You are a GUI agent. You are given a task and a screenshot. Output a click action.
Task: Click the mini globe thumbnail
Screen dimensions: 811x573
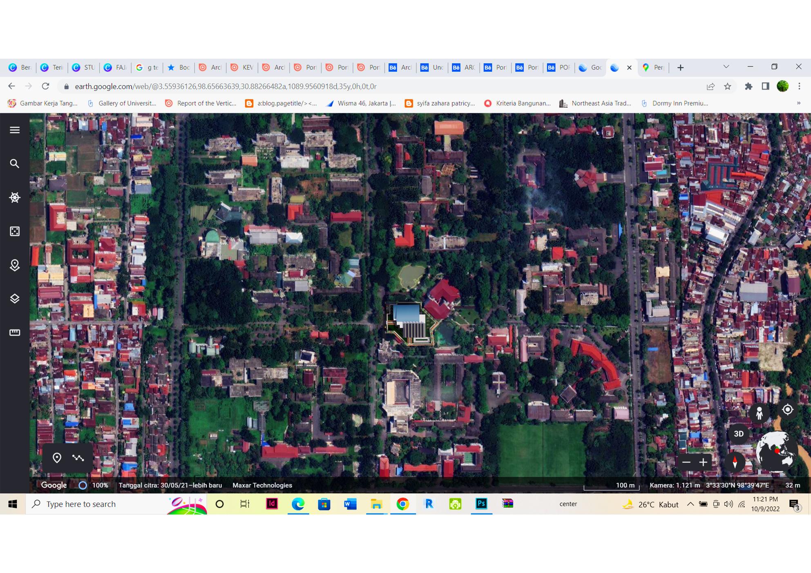coord(775,451)
